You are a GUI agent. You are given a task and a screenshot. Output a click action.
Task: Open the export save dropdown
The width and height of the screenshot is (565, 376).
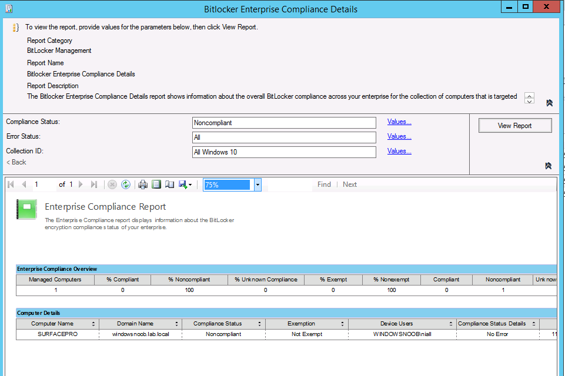point(185,184)
